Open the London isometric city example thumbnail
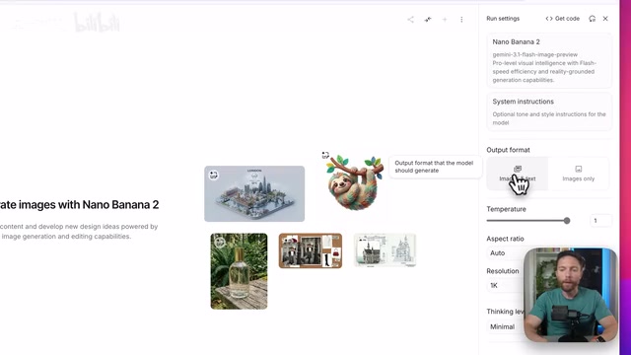The height and width of the screenshot is (355, 631). (x=254, y=193)
